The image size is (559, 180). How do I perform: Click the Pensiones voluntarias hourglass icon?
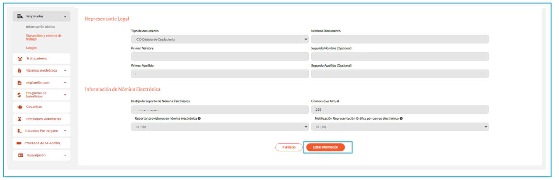(x=19, y=119)
